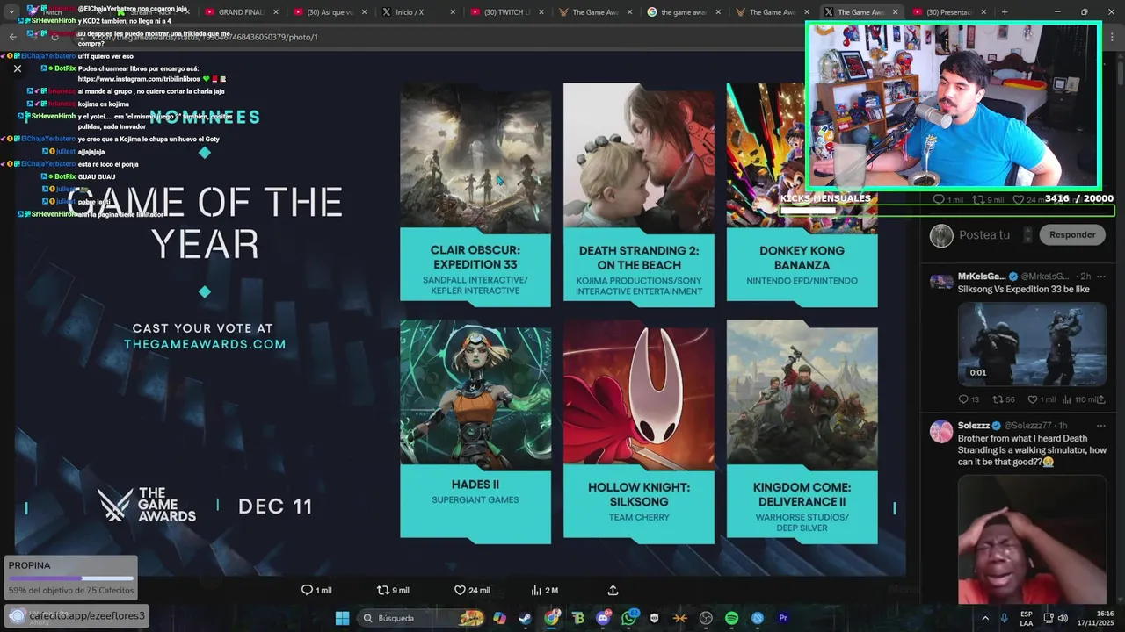This screenshot has width=1125, height=632.
Task: Open the view analytics icon showing 2 M
Action: click(544, 590)
